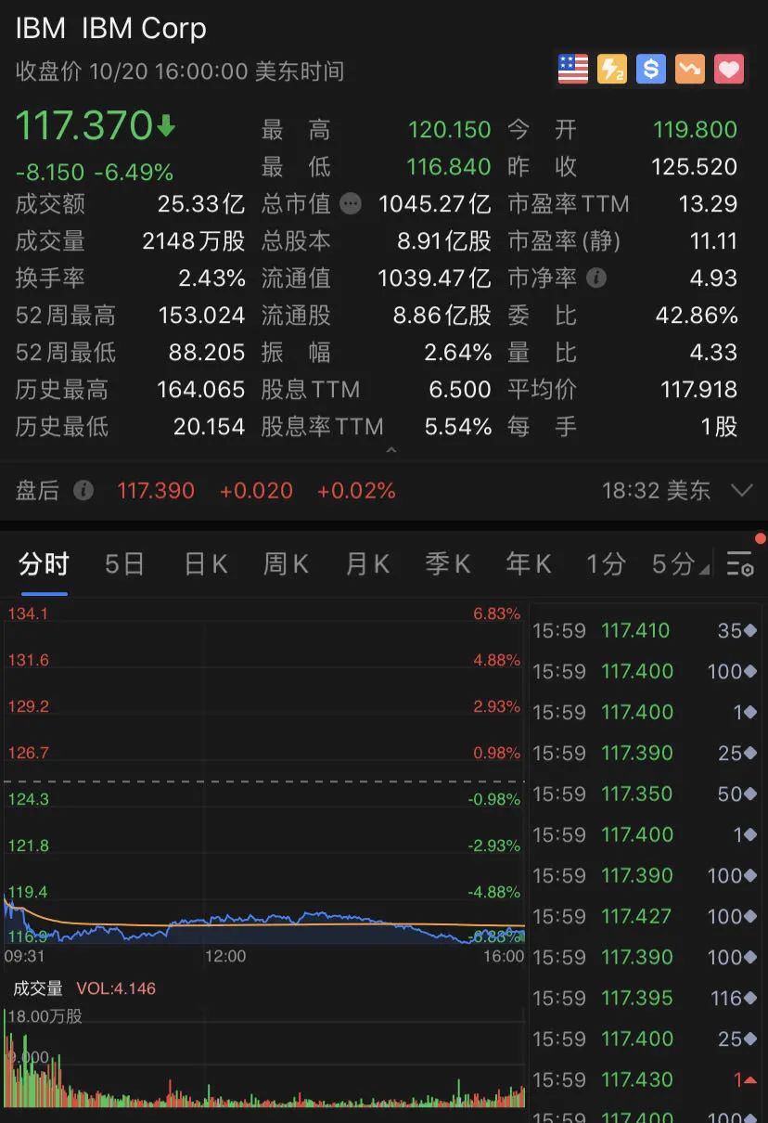The width and height of the screenshot is (768, 1123).
Task: Tap the IBM Corp stock title
Action: [x=110, y=28]
